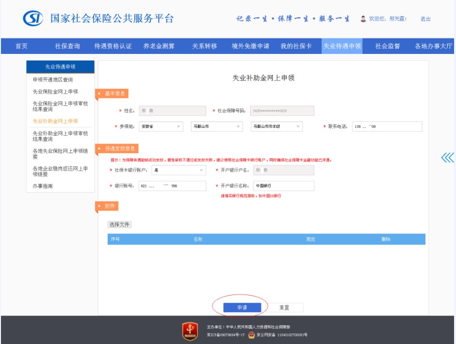
Task: Open 社会监督 navigation item
Action: click(388, 46)
